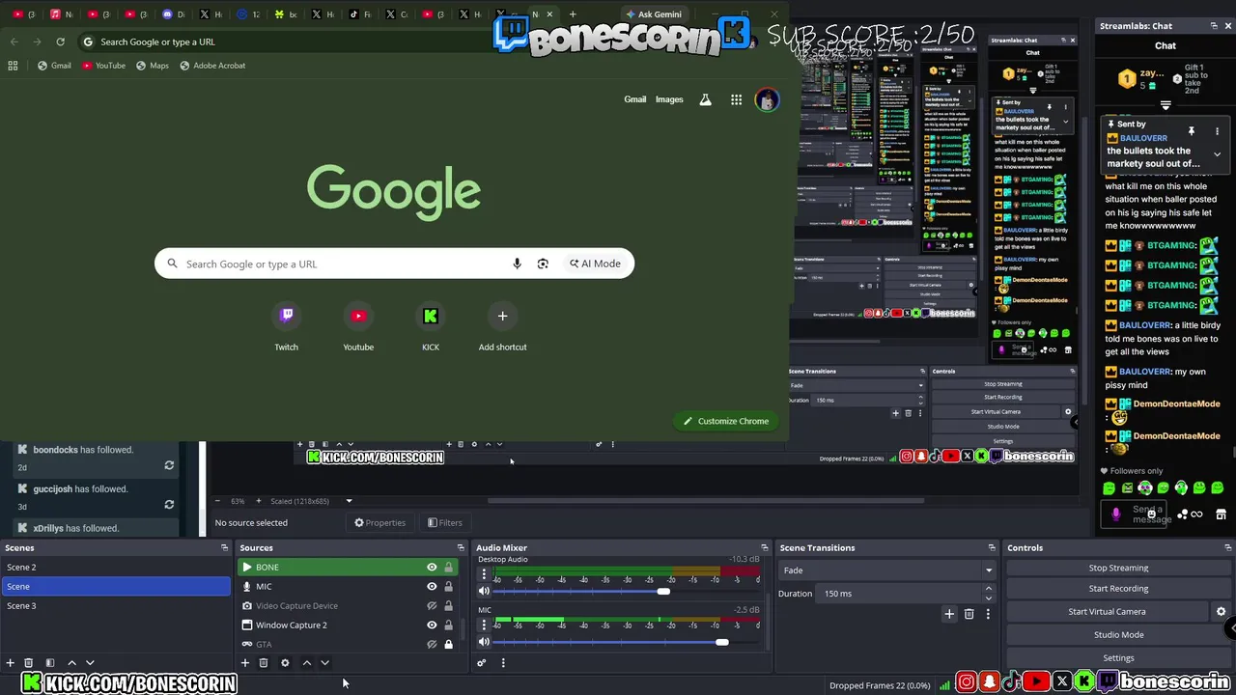Screen dimensions: 1236x695
Task: Expand pinned message chevron in chat
Action: tap(1217, 154)
